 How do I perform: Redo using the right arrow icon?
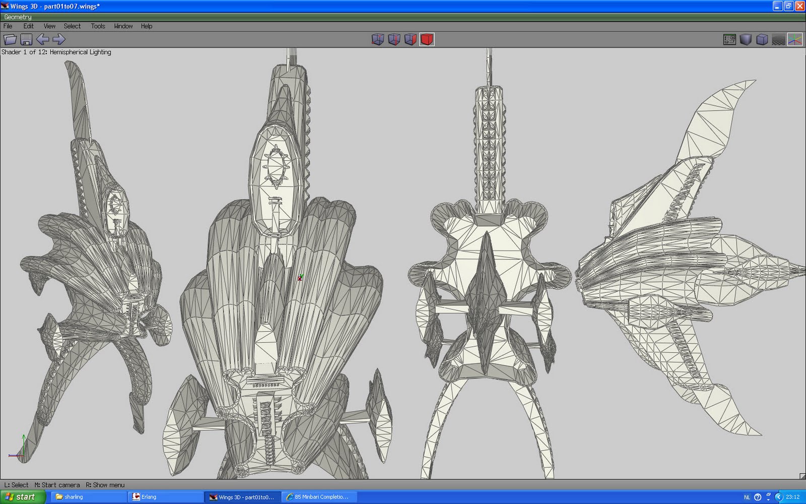click(x=59, y=39)
